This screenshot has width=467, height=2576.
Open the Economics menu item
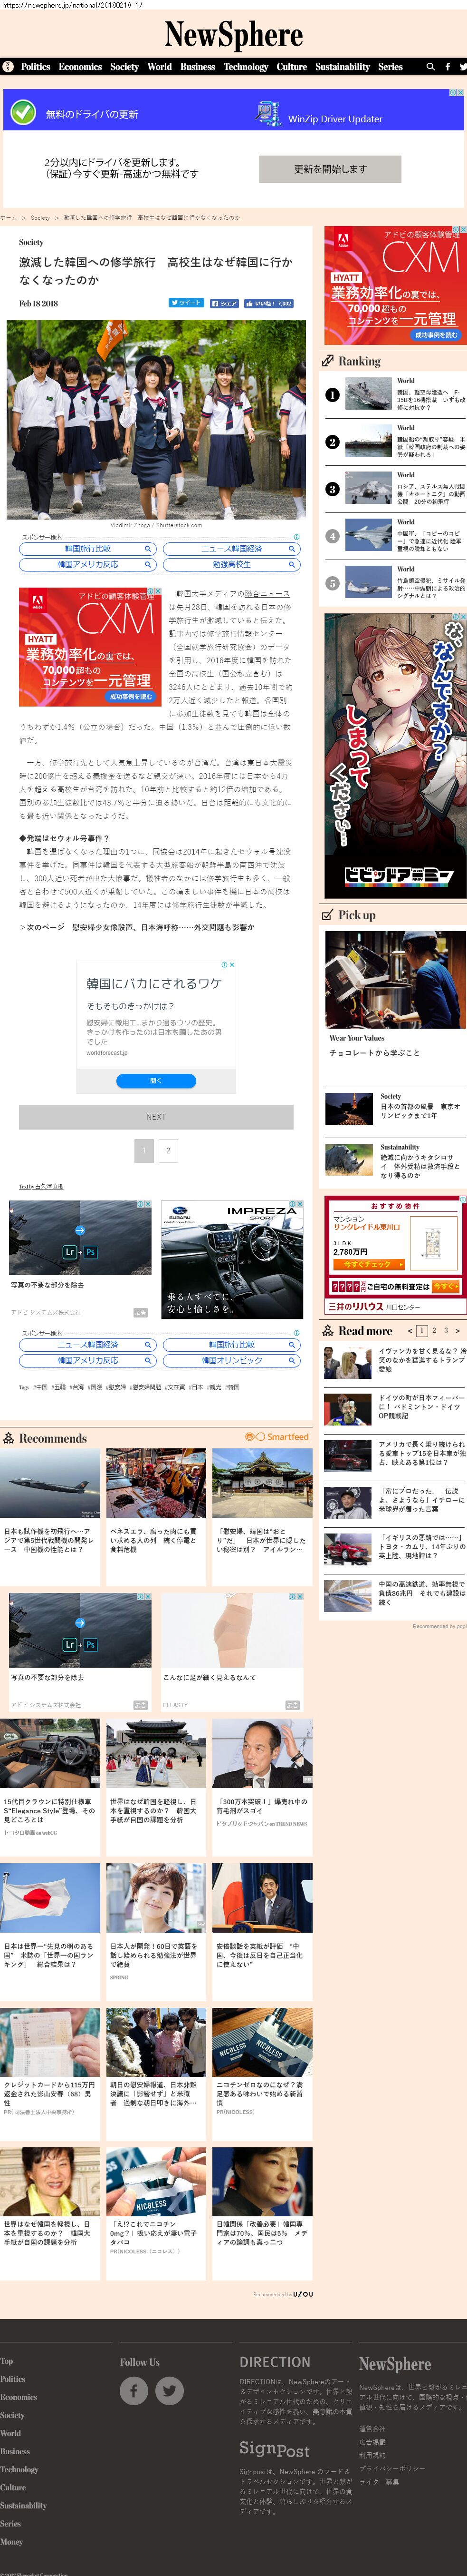click(80, 67)
